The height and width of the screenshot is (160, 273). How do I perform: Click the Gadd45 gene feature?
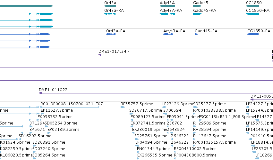click(x=197, y=6)
